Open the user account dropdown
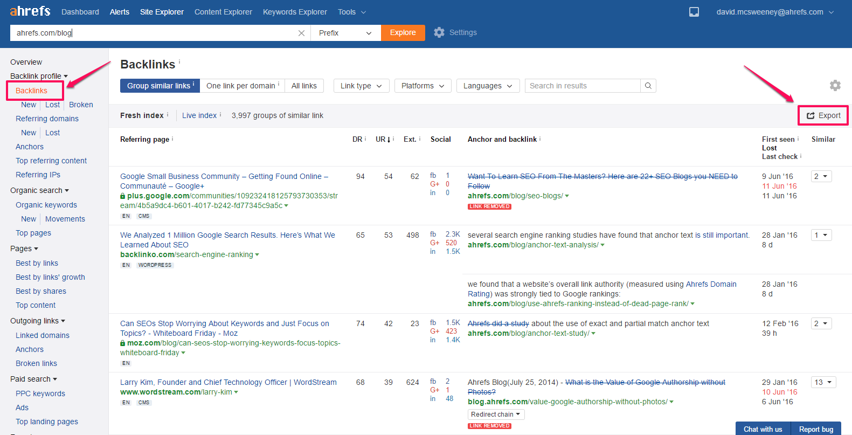Image resolution: width=852 pixels, height=435 pixels. [x=775, y=12]
